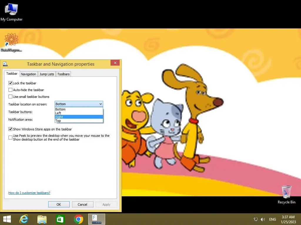
Task: Uncheck Lock the taskbar
Action: click(x=10, y=83)
